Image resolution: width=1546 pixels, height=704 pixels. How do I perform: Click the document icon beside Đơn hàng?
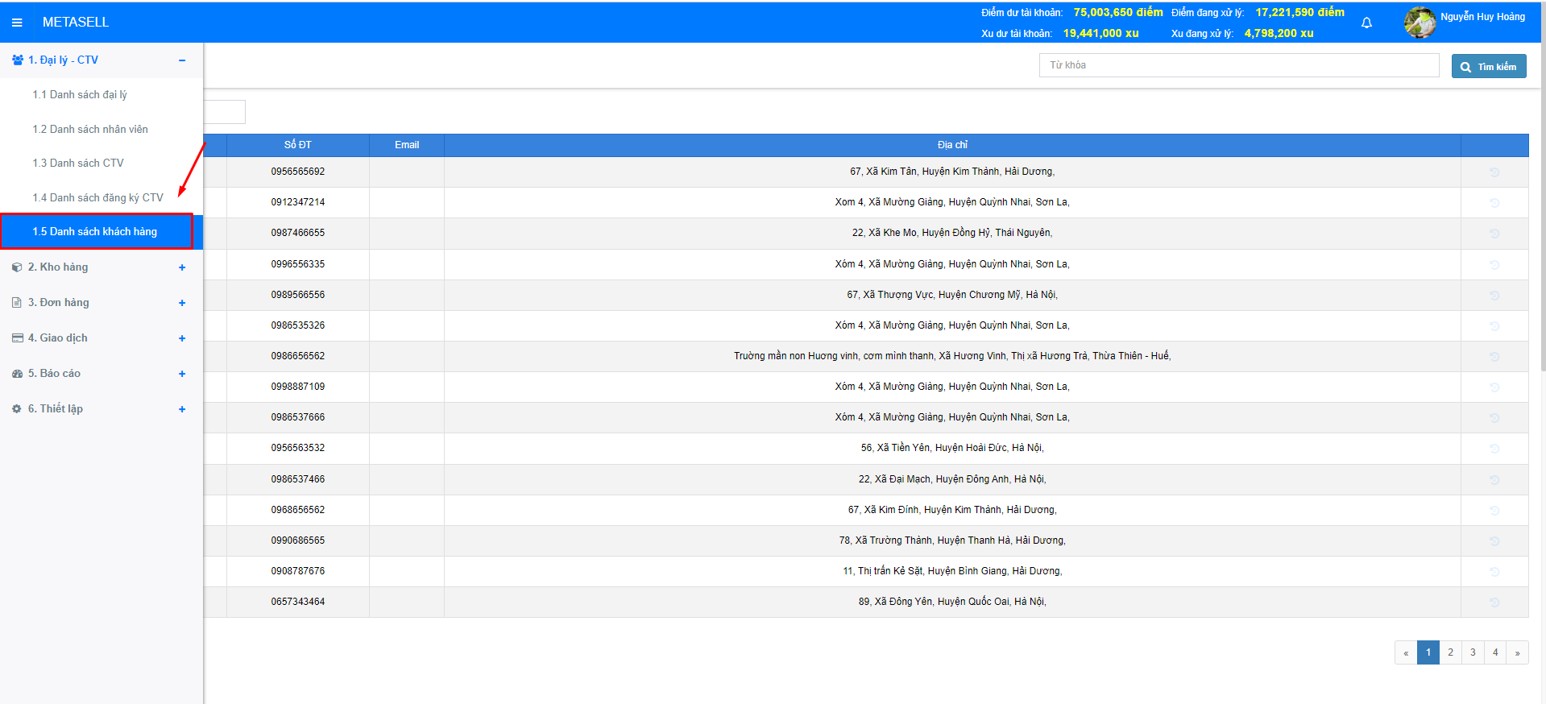coord(17,303)
